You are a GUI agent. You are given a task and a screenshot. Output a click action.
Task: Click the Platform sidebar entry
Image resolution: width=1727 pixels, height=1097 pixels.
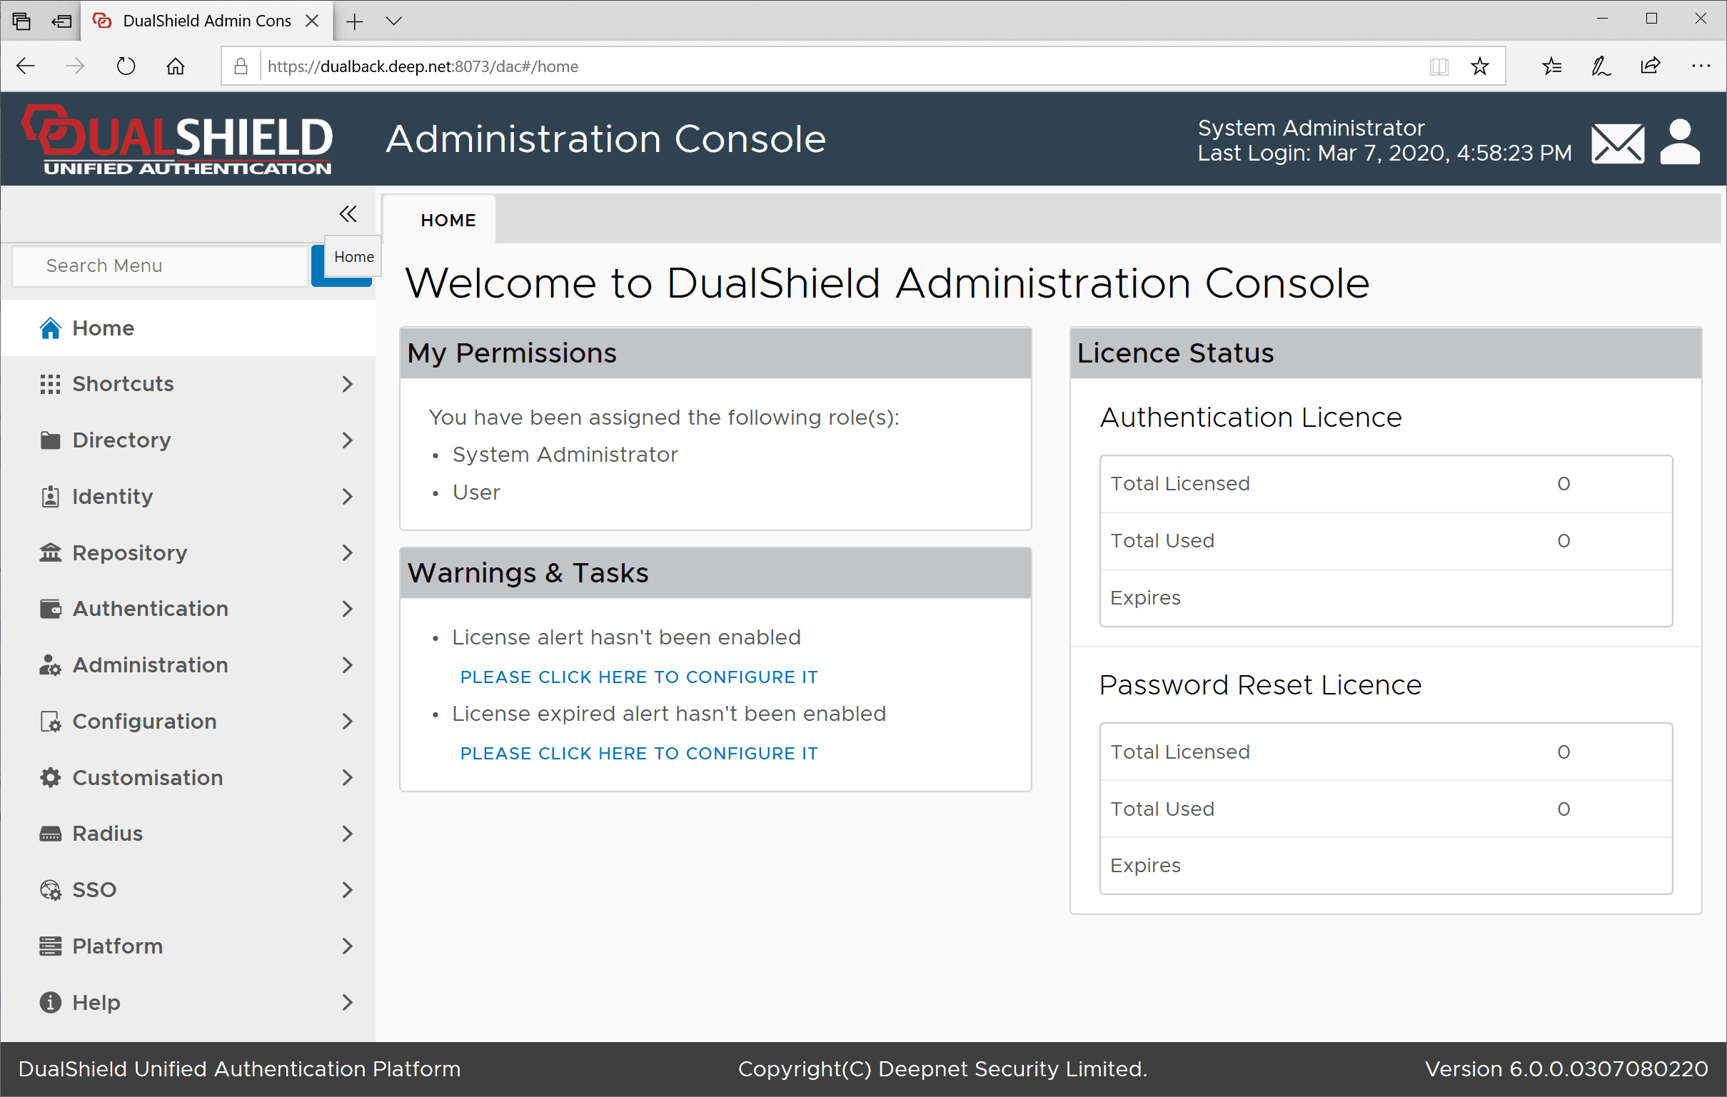[117, 945]
